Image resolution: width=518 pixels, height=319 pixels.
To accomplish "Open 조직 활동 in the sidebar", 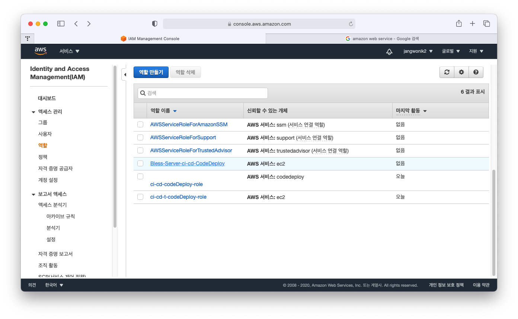I will 48,266.
